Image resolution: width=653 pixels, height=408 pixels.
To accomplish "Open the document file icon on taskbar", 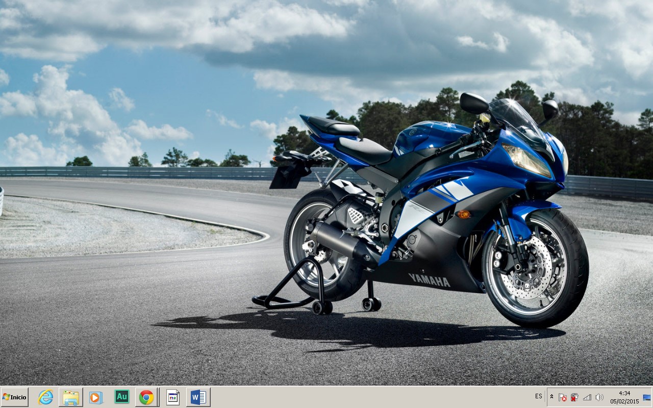I will coord(173,397).
